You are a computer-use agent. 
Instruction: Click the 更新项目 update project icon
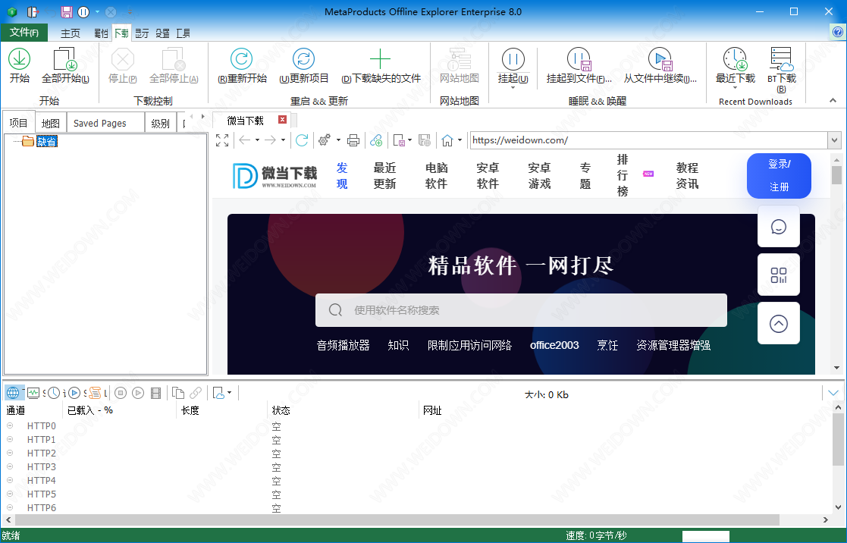click(x=303, y=59)
